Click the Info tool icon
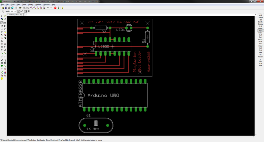The width and height of the screenshot is (264, 142). point(2,16)
